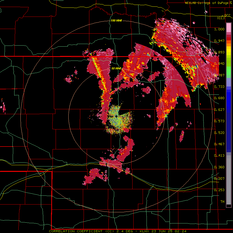
Task: Click the 0.893 color scale label
Action: click(219, 52)
